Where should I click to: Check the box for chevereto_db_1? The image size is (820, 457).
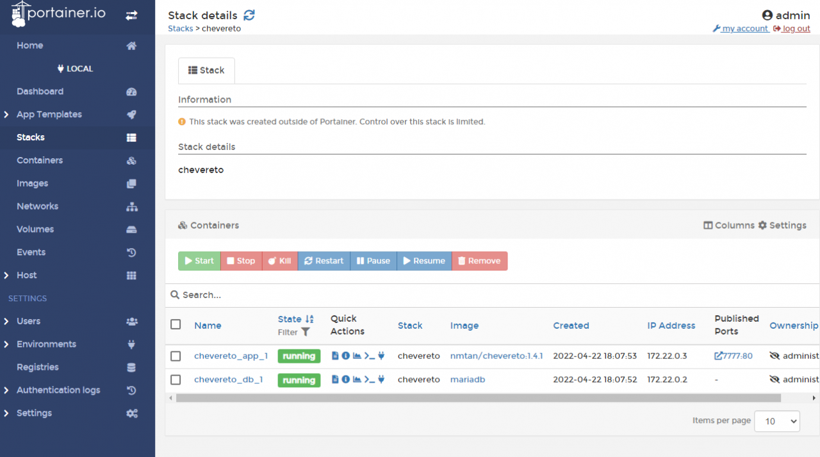click(176, 379)
